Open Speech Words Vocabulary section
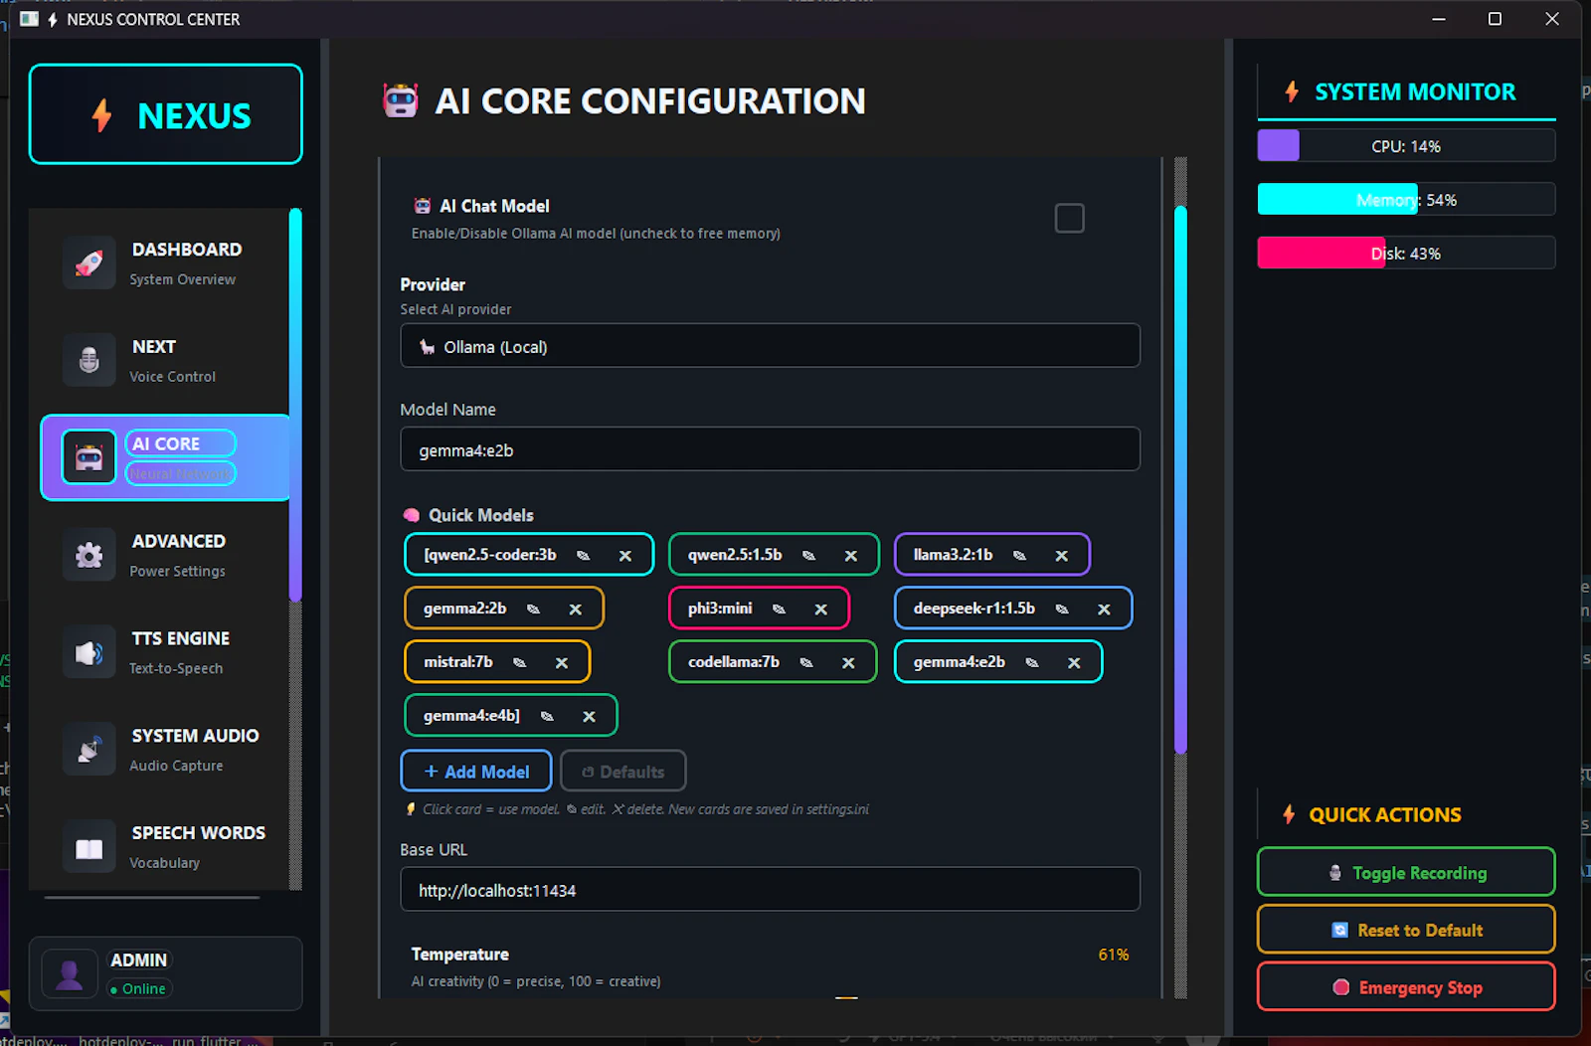The image size is (1591, 1046). pyautogui.click(x=165, y=847)
